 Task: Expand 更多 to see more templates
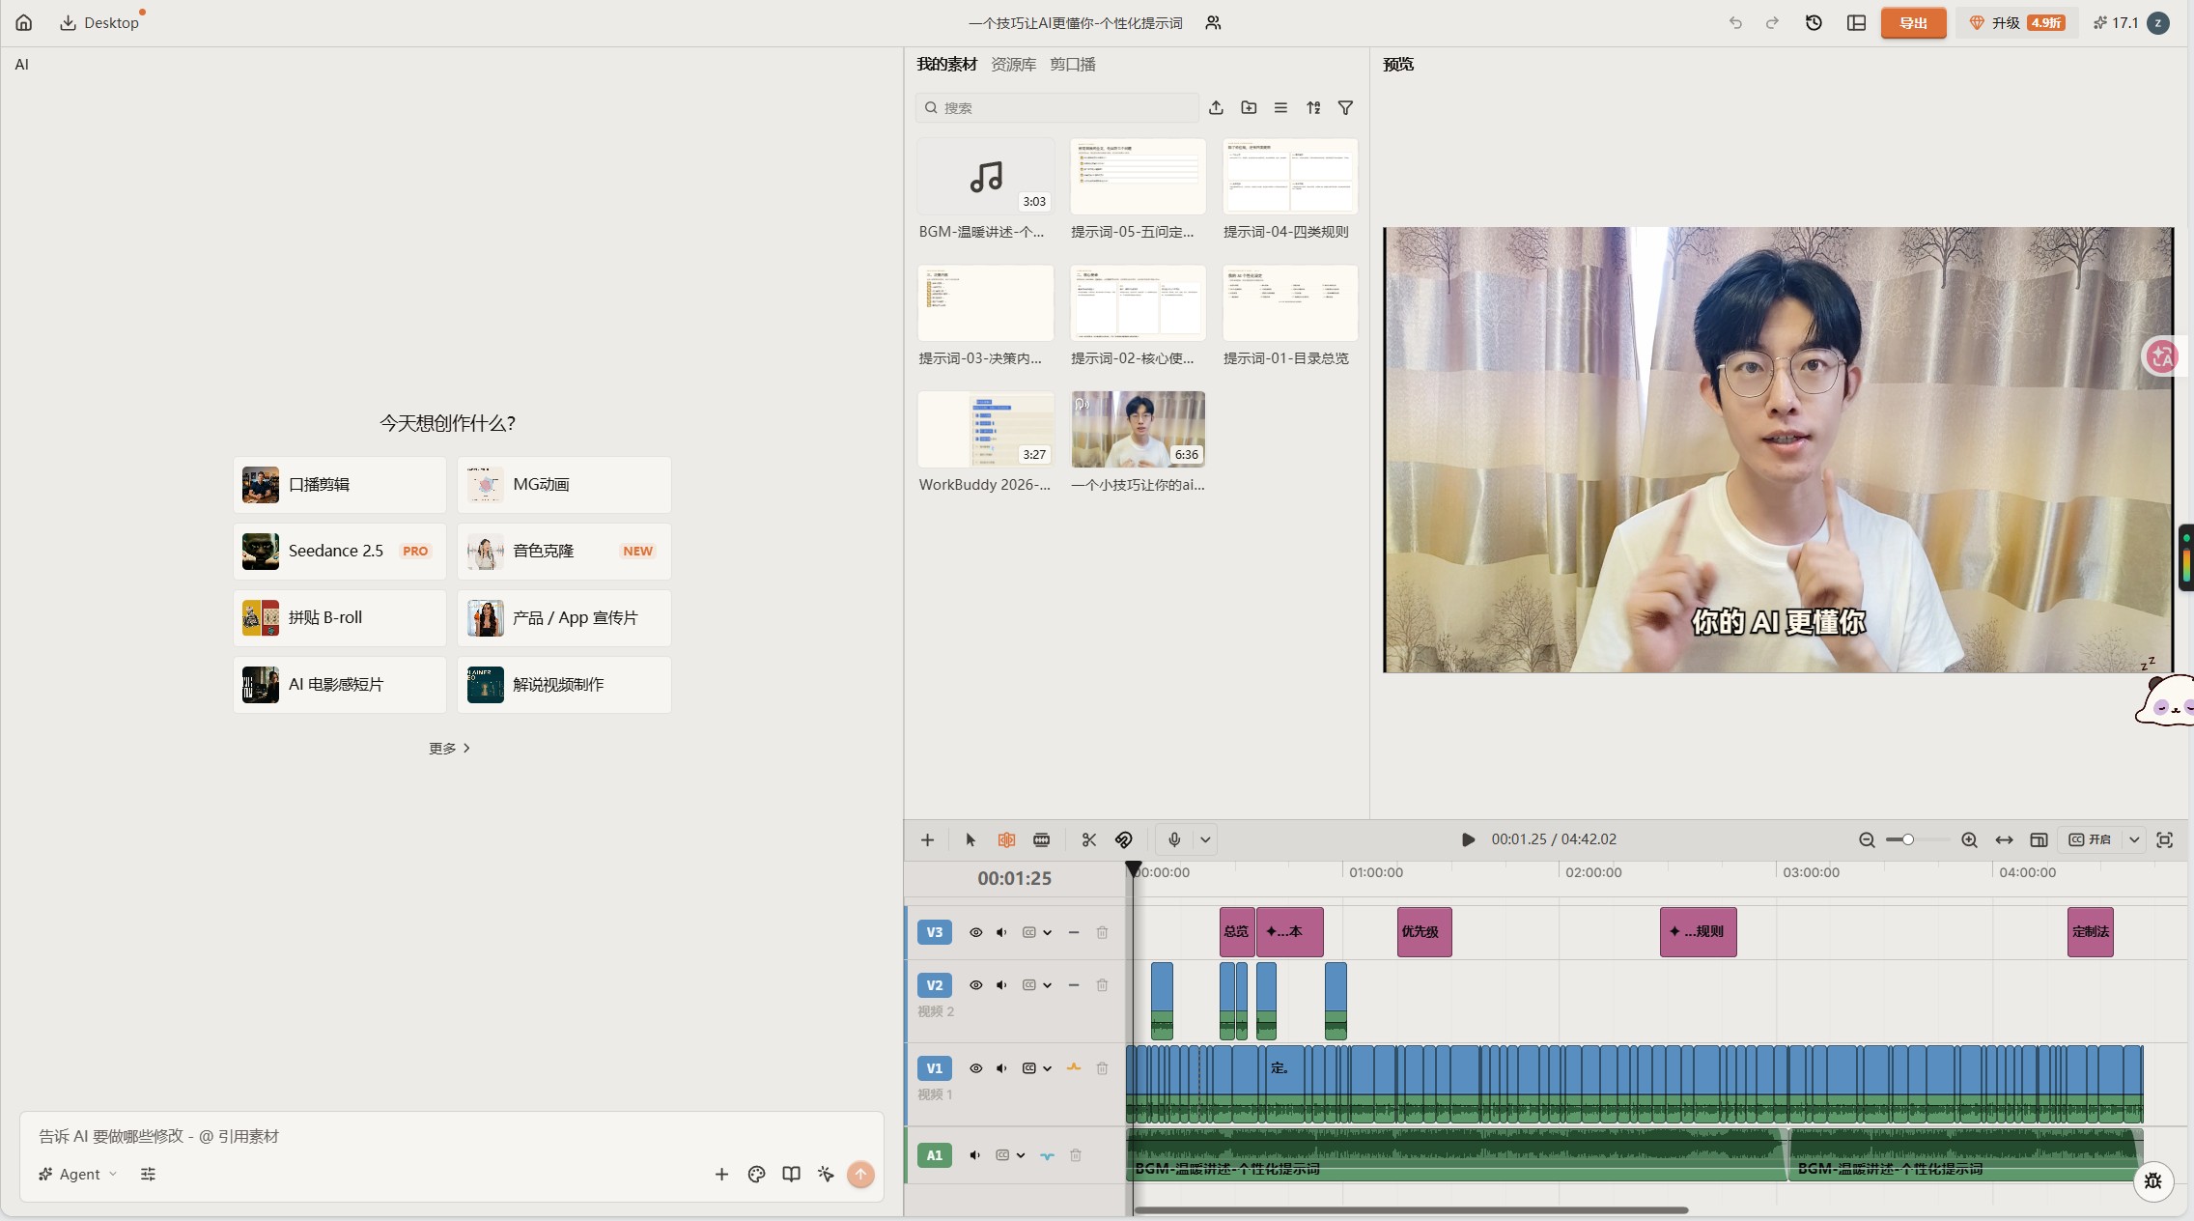point(449,748)
